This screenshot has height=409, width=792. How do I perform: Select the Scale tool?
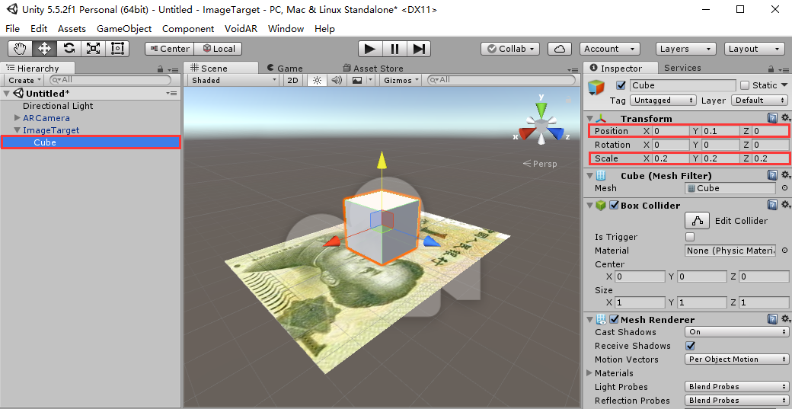93,49
